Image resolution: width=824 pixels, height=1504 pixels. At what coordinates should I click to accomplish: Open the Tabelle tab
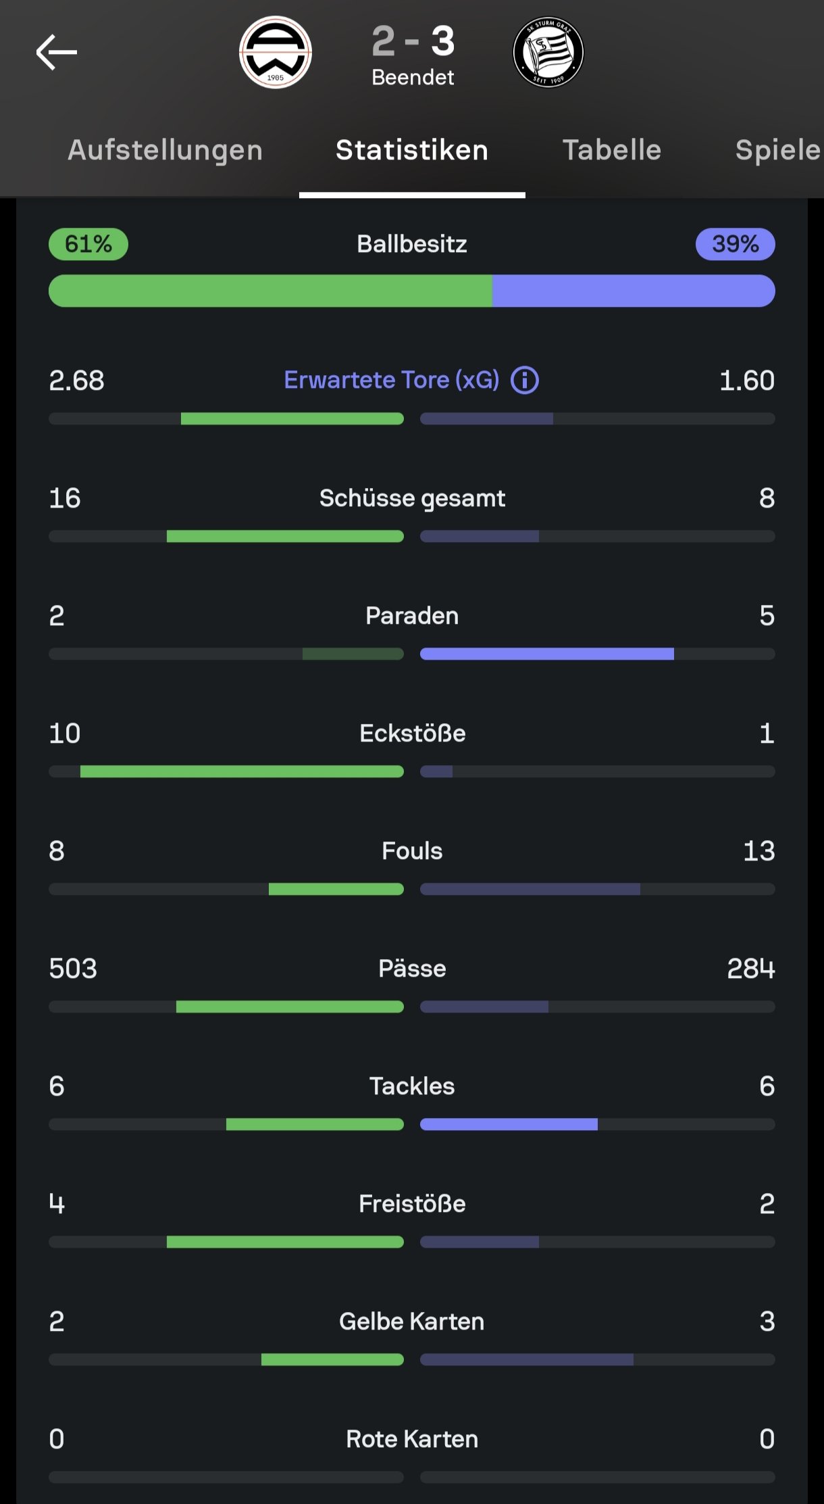[612, 150]
